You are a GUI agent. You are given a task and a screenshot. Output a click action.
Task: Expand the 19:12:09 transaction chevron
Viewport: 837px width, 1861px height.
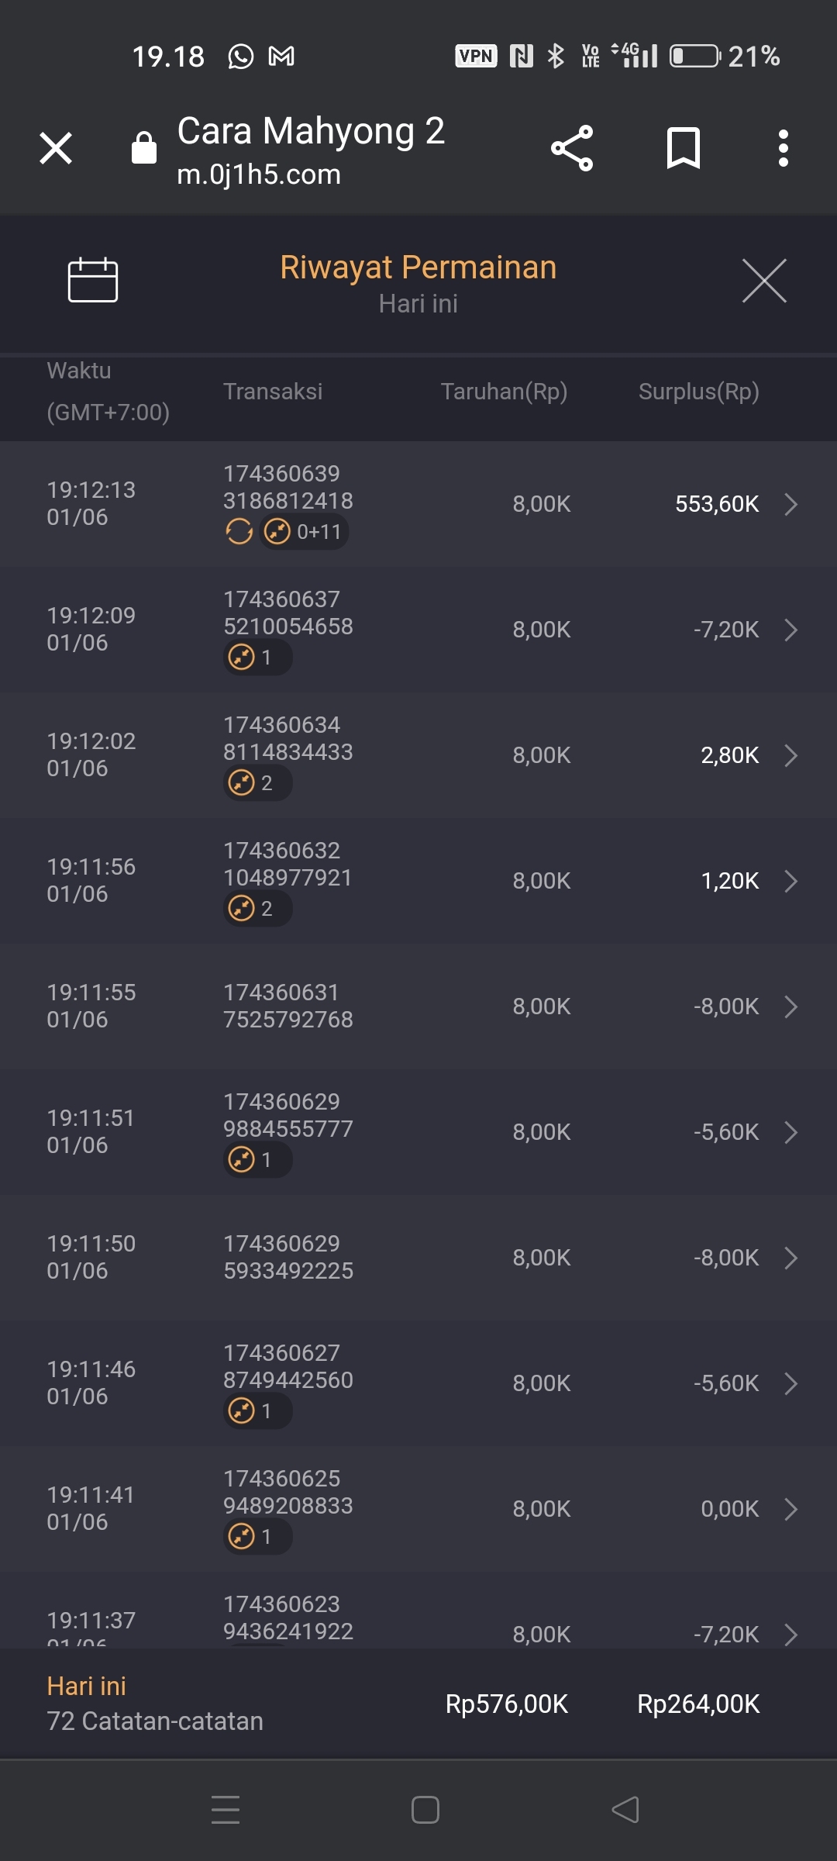click(x=790, y=630)
